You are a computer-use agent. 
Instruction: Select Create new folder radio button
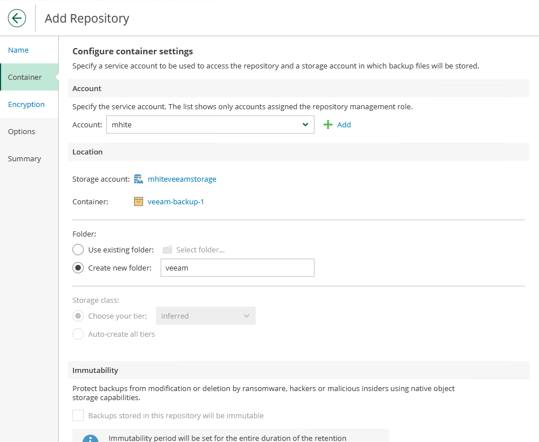click(x=78, y=268)
